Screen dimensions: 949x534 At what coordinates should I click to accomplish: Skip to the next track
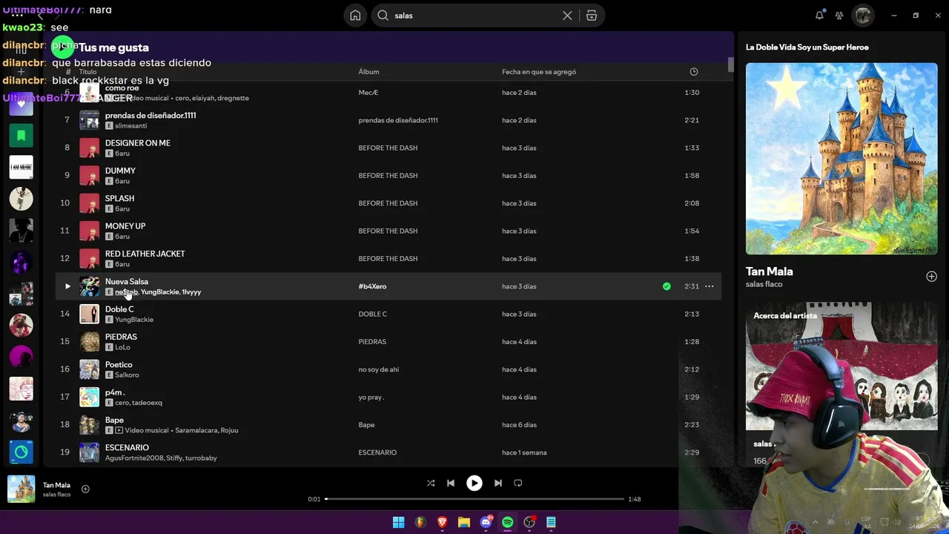[x=498, y=483]
